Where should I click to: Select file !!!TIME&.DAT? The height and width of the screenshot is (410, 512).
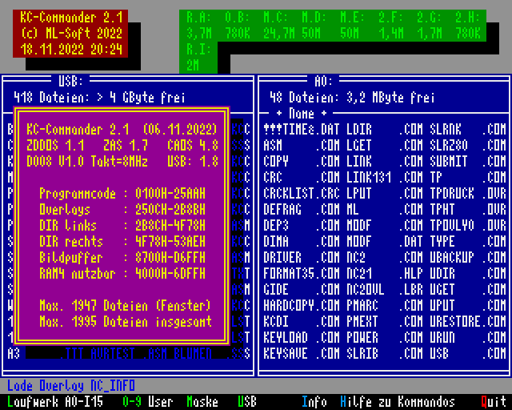[x=301, y=130]
